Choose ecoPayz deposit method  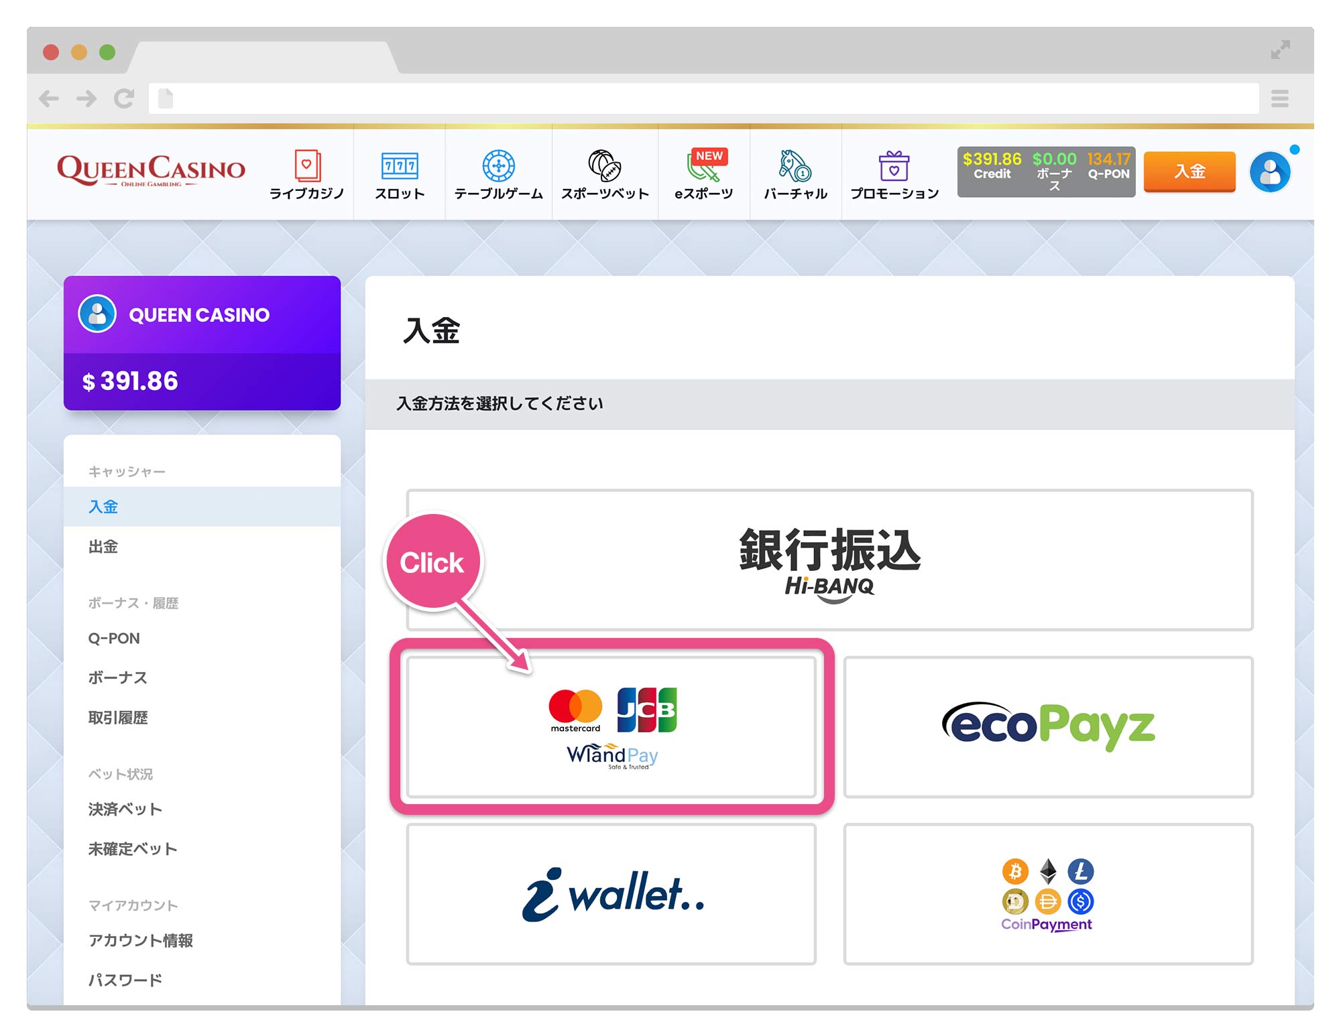[x=1048, y=727]
